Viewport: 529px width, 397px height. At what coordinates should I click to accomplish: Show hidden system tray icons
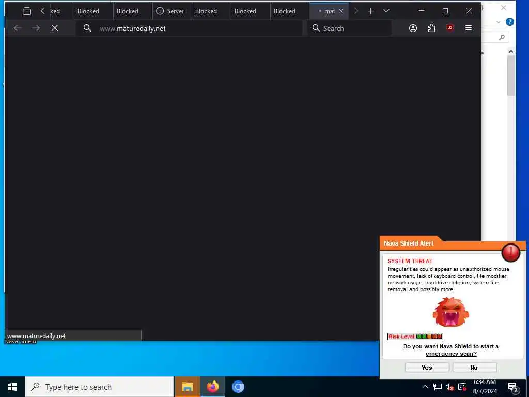(x=425, y=387)
